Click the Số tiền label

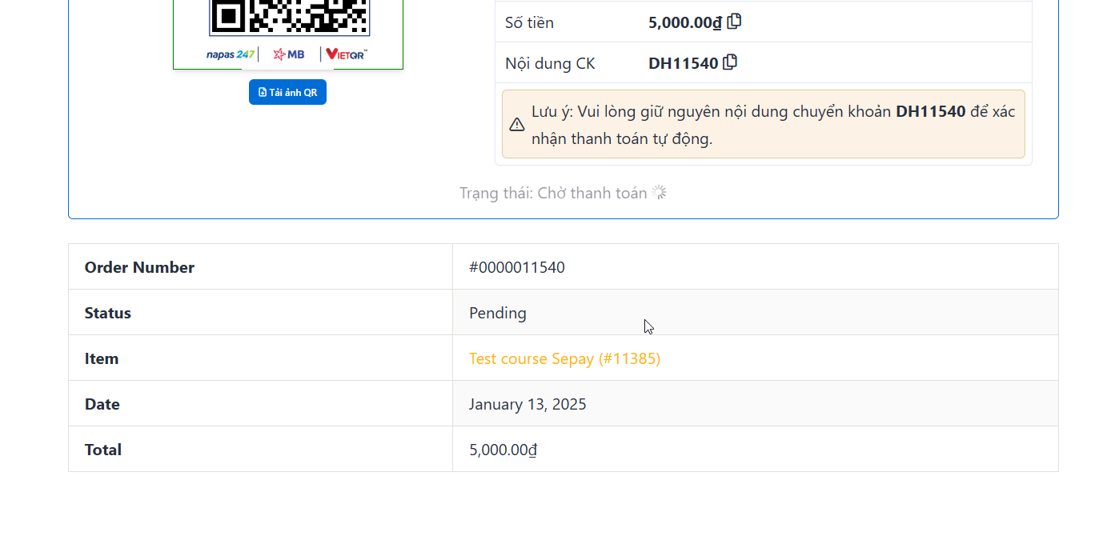pyautogui.click(x=529, y=22)
